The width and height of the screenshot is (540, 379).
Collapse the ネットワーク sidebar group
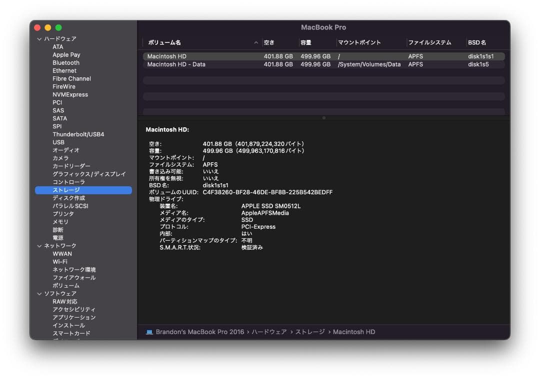38,245
